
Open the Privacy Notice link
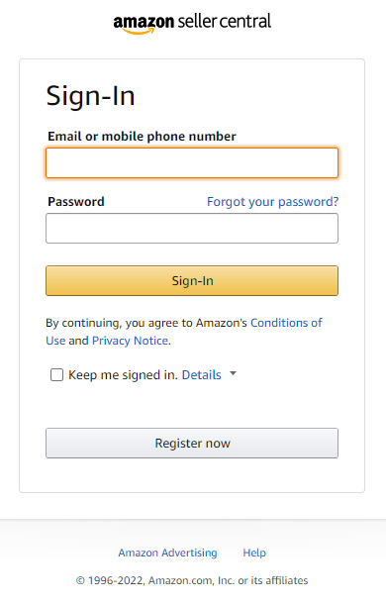tap(130, 341)
